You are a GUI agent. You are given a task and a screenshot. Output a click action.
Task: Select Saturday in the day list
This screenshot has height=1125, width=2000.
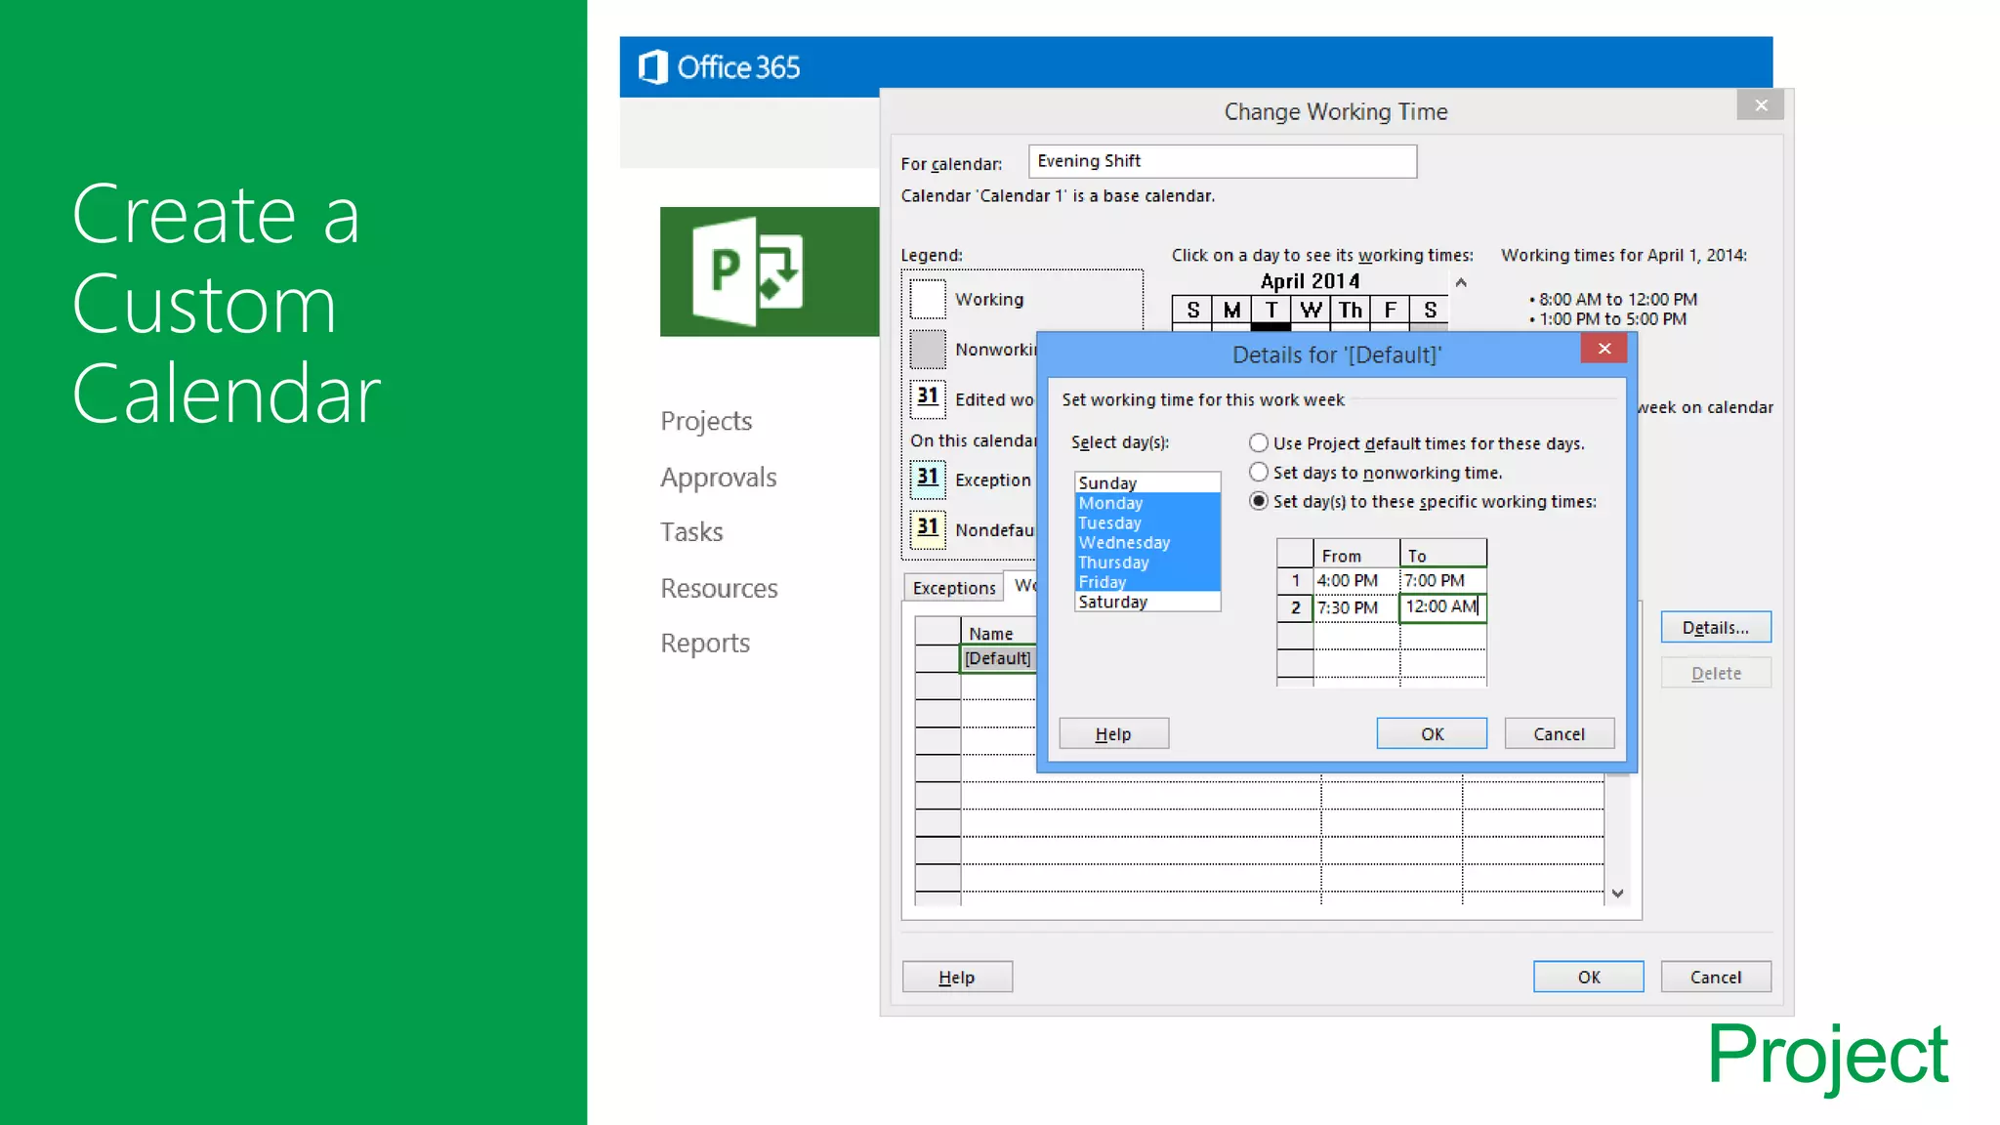point(1112,603)
